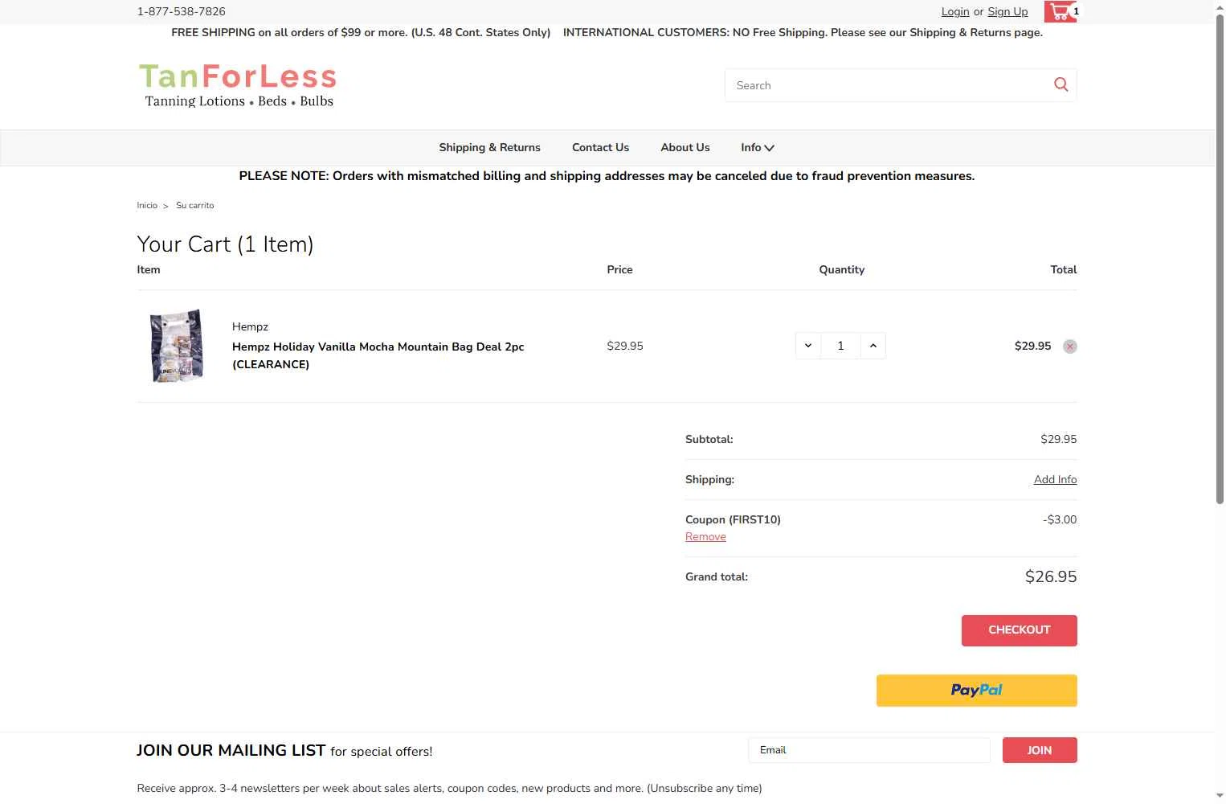Open the shopping cart icon in header
Screen dimensions: 1226x804
1062,11
